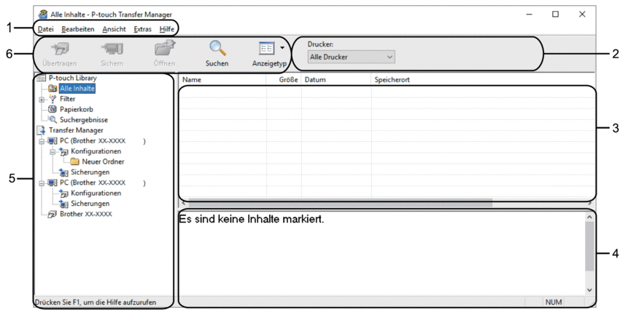This screenshot has width=628, height=315.
Task: Click the Papierkorb recycle bin icon
Action: point(53,109)
